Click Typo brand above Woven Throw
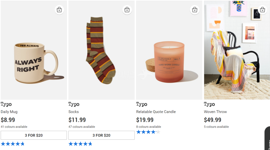Image resolution: width=270 pixels, height=150 pixels. (209, 104)
